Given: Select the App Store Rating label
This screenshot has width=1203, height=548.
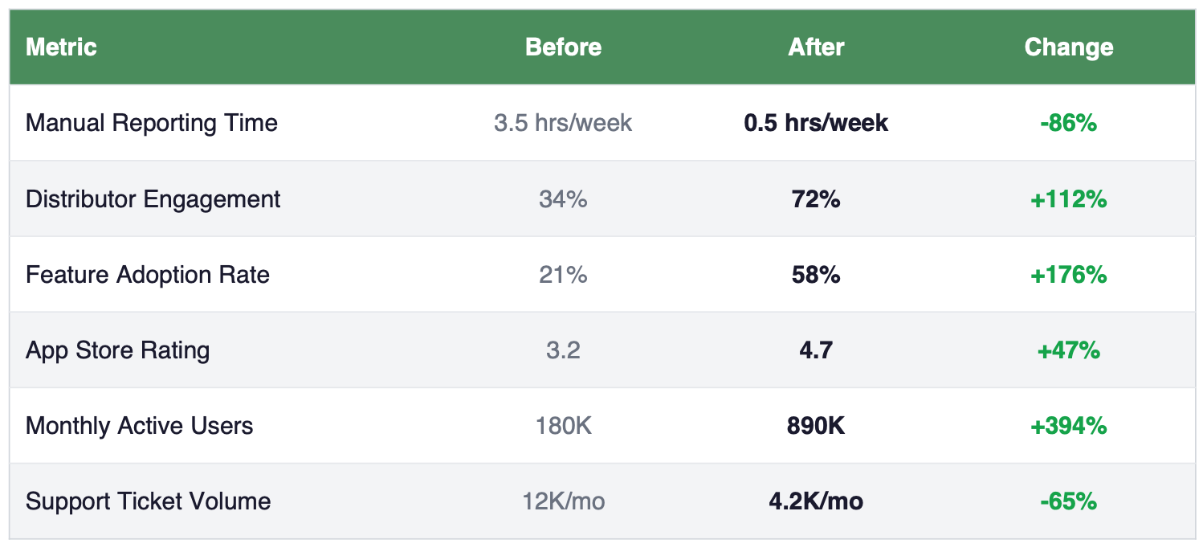Looking at the screenshot, I should point(118,350).
